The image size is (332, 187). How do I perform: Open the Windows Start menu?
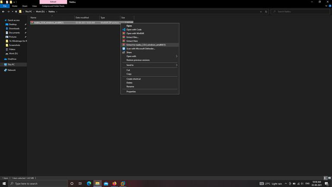click(4, 184)
